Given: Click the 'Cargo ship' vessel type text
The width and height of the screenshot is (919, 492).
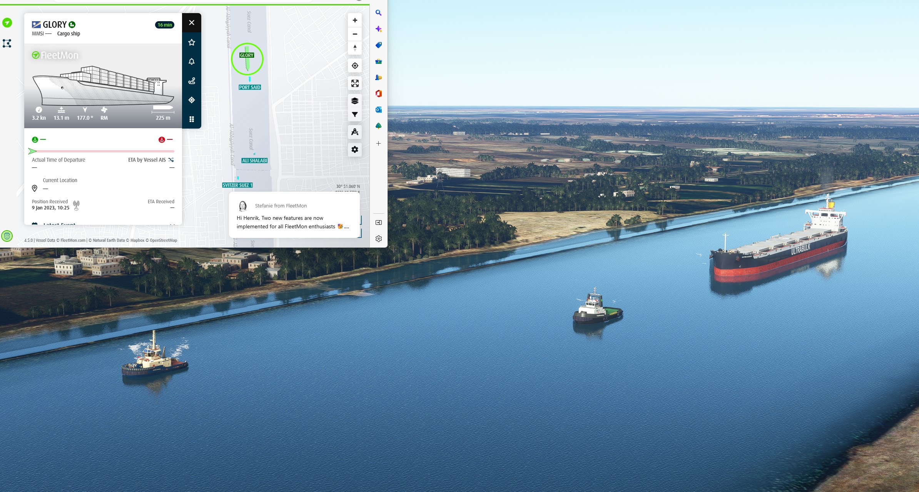Looking at the screenshot, I should point(69,33).
